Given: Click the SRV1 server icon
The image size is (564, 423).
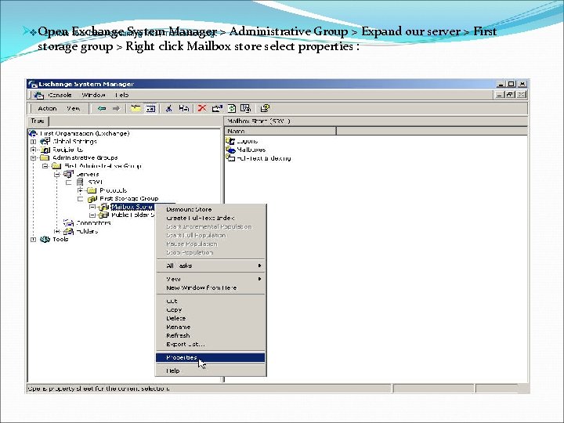Looking at the screenshot, I should click(x=80, y=182).
